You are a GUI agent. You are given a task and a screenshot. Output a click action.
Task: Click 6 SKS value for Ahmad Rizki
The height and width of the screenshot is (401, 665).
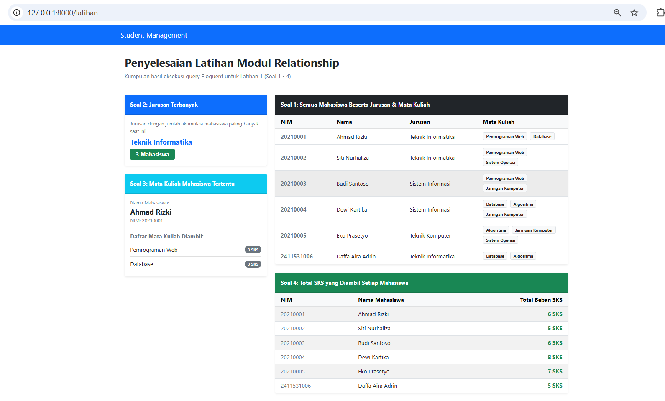[x=555, y=314]
